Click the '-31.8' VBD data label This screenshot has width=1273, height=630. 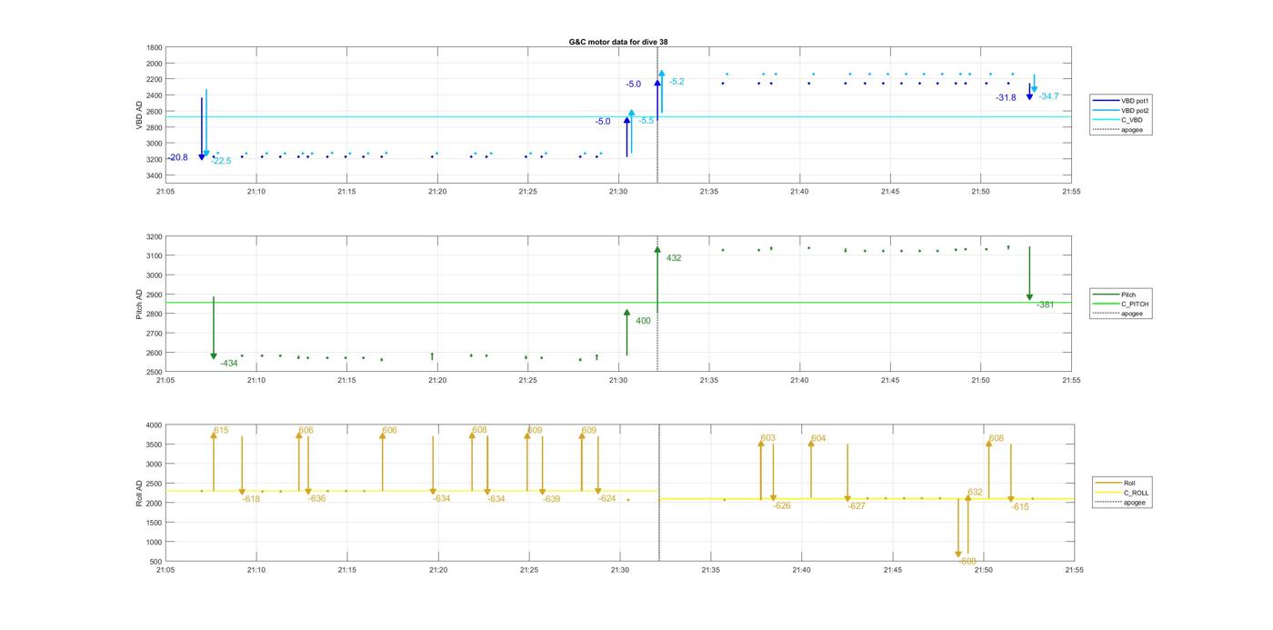[x=1006, y=97]
